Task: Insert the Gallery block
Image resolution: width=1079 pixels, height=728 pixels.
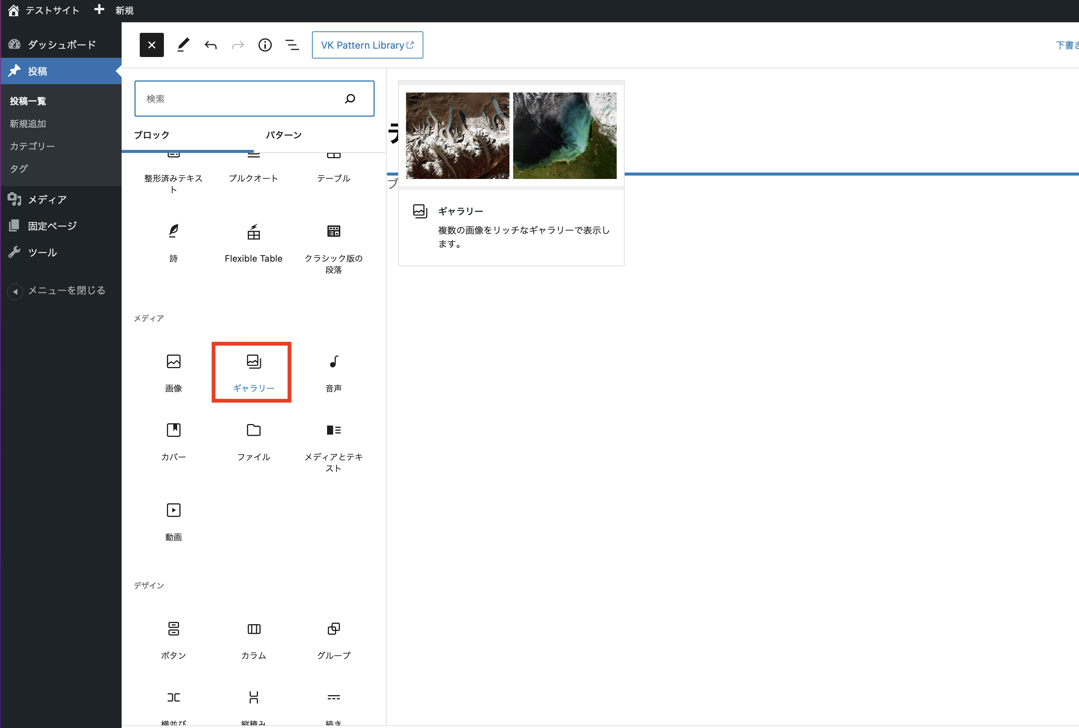Action: coord(253,372)
